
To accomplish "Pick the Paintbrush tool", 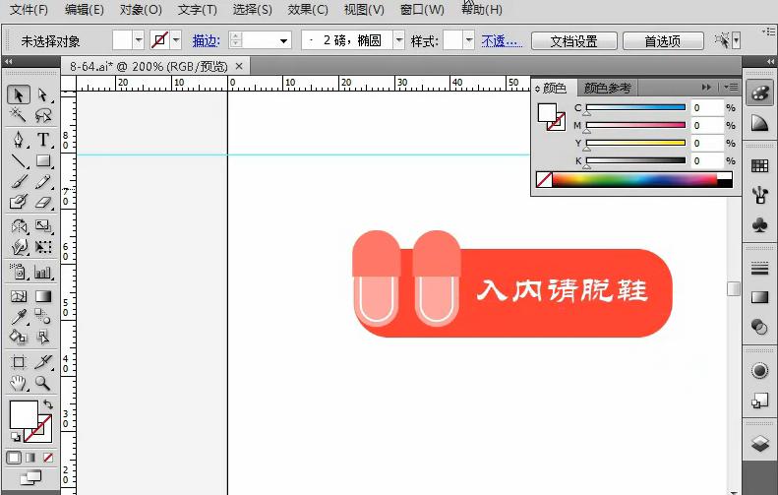I will pyautogui.click(x=19, y=182).
